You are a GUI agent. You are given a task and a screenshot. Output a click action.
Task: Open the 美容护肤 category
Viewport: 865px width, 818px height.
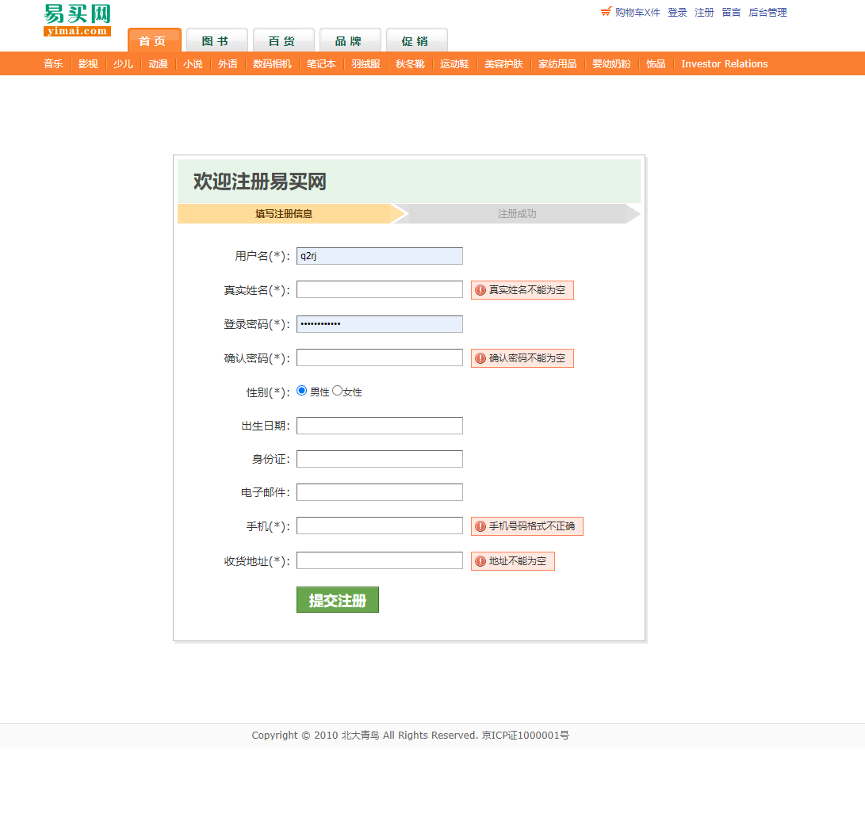(503, 63)
